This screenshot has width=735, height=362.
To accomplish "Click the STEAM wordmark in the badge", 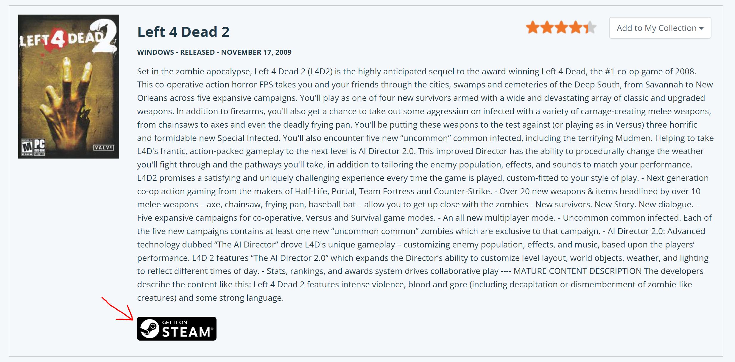I will click(x=186, y=332).
